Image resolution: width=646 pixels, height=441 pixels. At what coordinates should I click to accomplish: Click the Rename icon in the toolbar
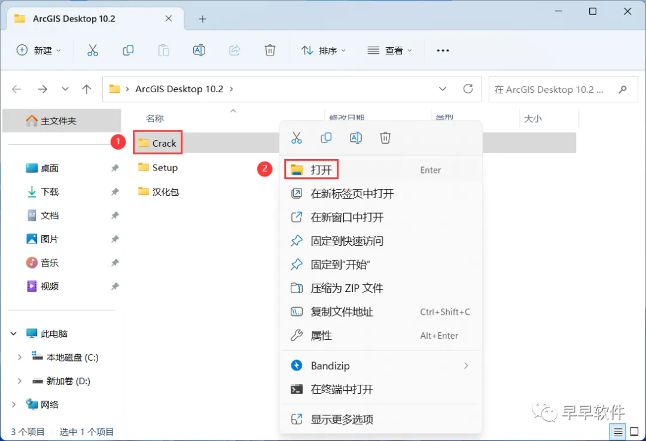pyautogui.click(x=199, y=50)
